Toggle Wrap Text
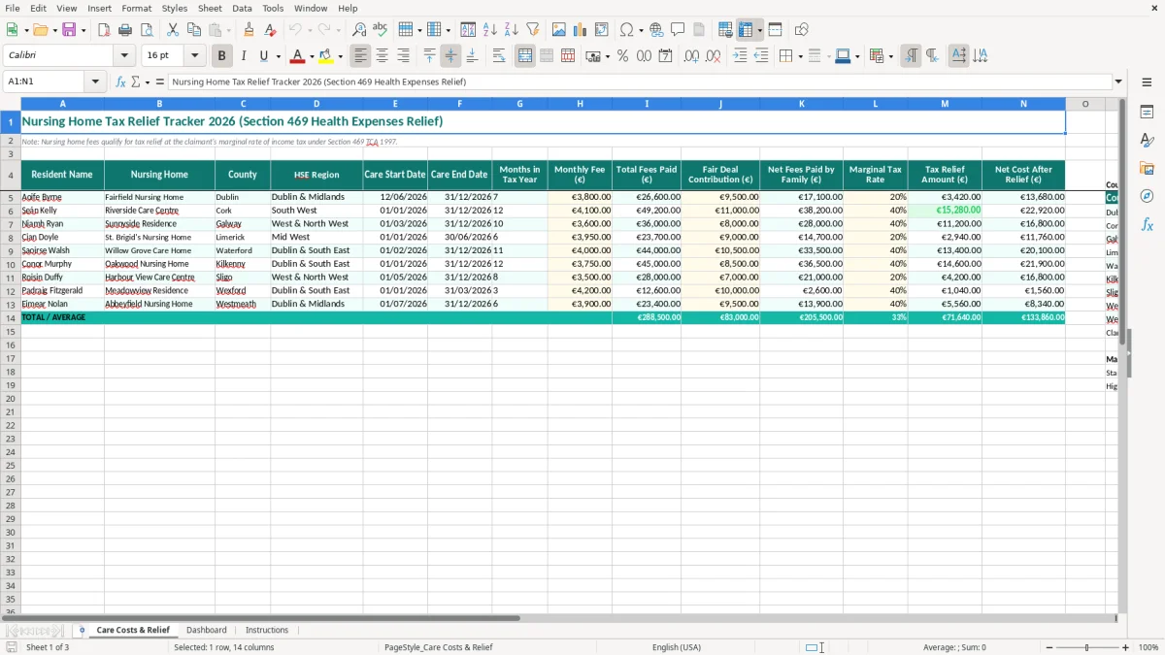 tap(499, 56)
